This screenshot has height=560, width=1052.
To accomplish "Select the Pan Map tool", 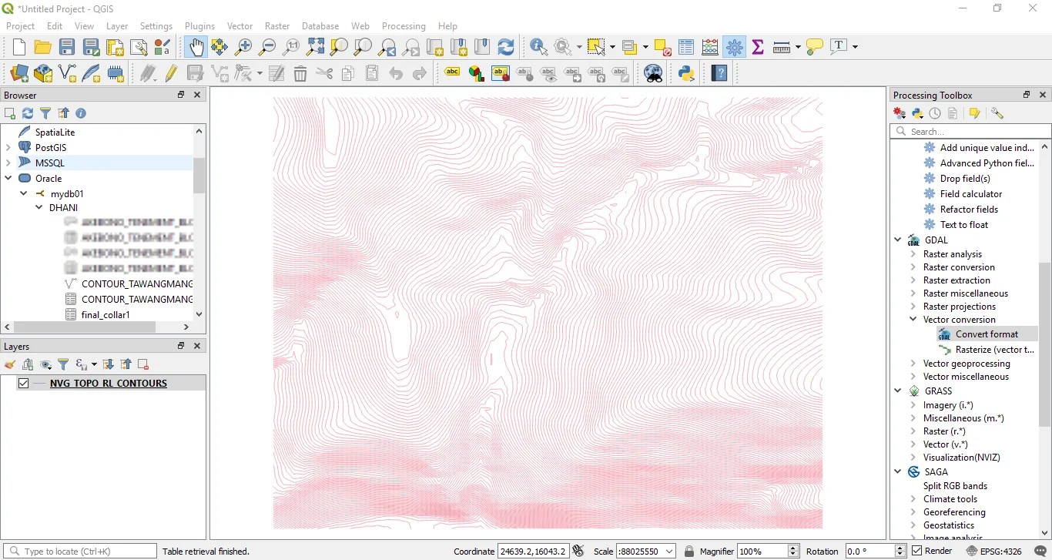I will click(x=196, y=47).
